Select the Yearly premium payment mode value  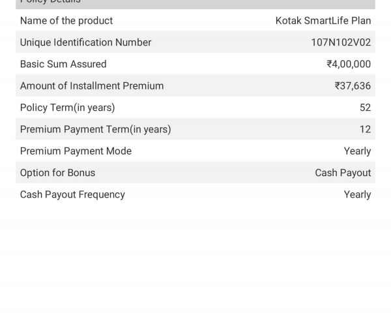[357, 151]
